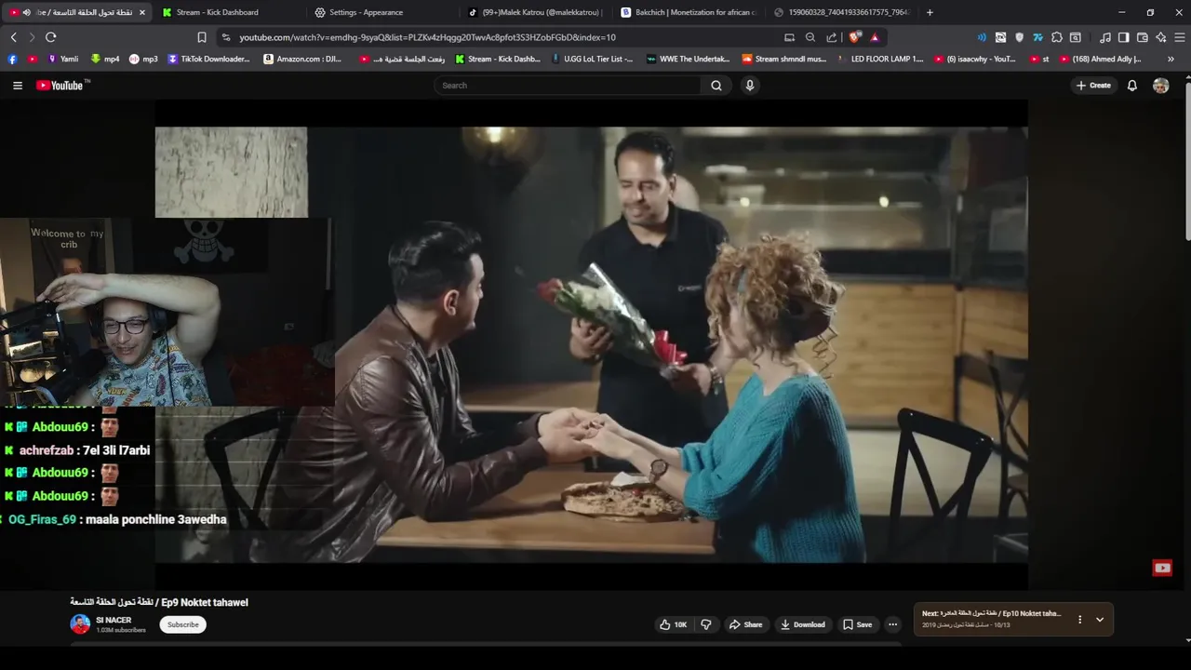Open playlist panel options menu (three dots)
1191x670 pixels.
pos(1079,619)
